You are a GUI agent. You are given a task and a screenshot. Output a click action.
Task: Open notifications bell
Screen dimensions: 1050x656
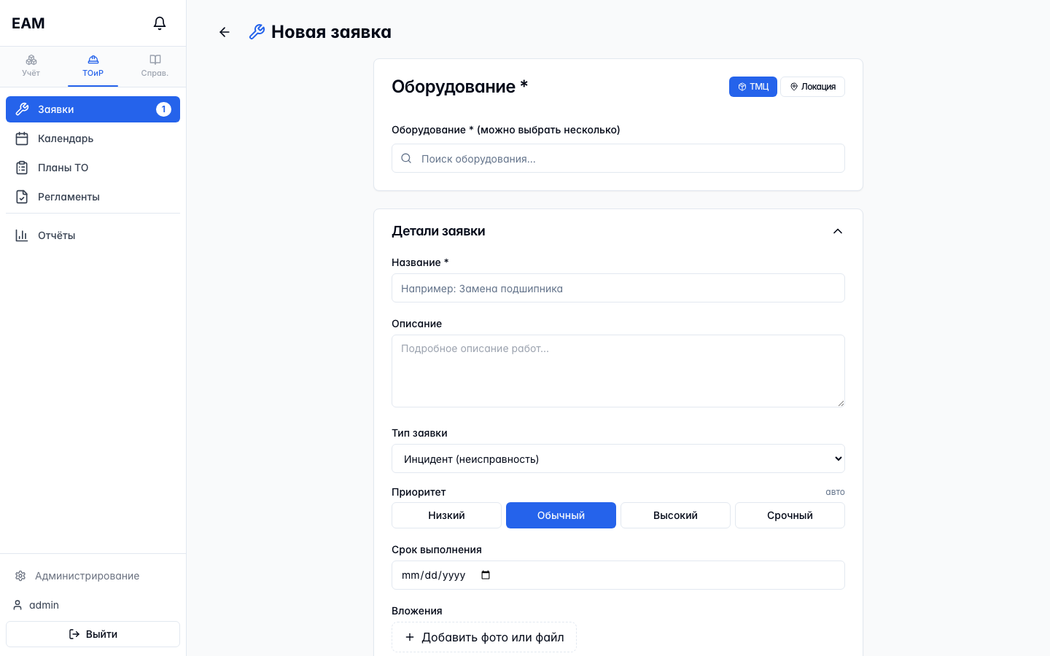coord(160,23)
